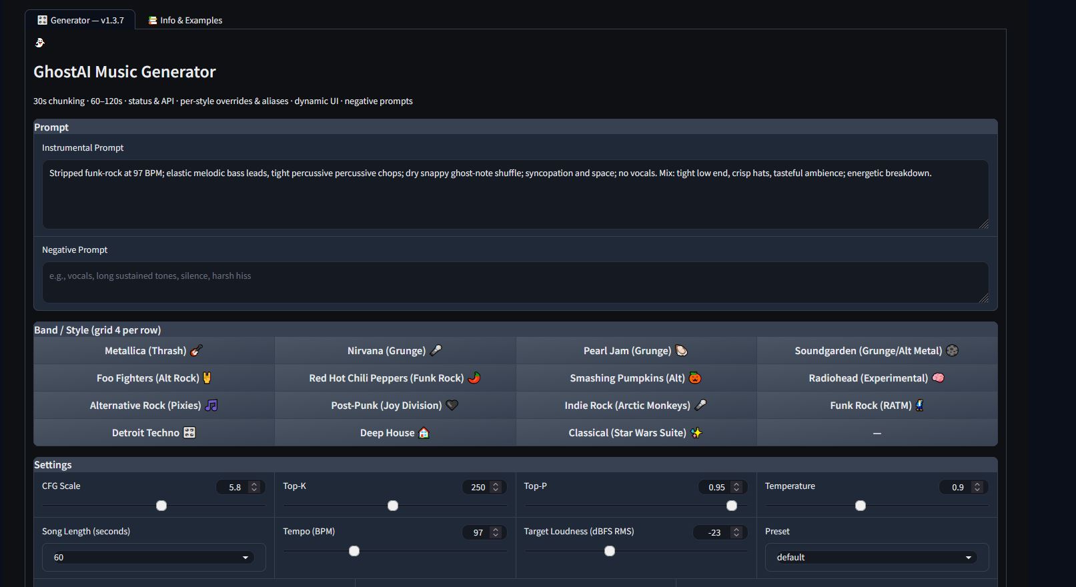
Task: Increment the CFG Scale stepper arrows
Action: [x=254, y=484]
